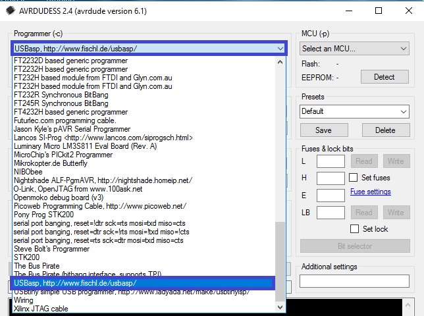Click the E fuse input field

[331, 195]
